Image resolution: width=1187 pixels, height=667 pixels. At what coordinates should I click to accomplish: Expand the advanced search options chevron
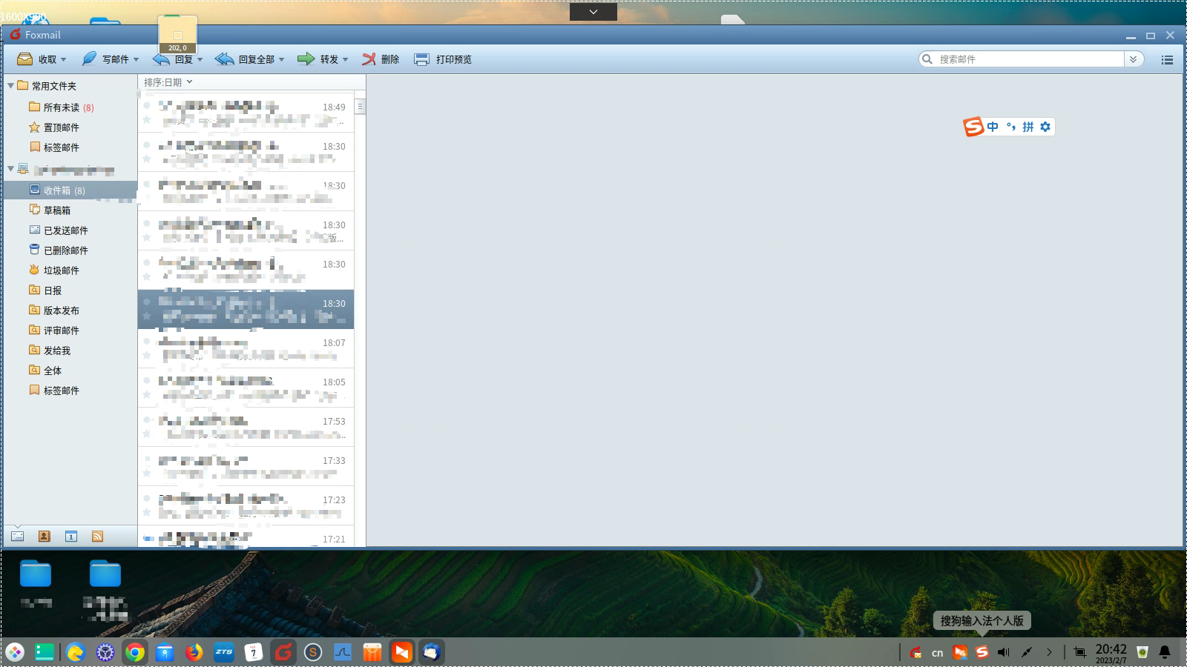point(1134,59)
